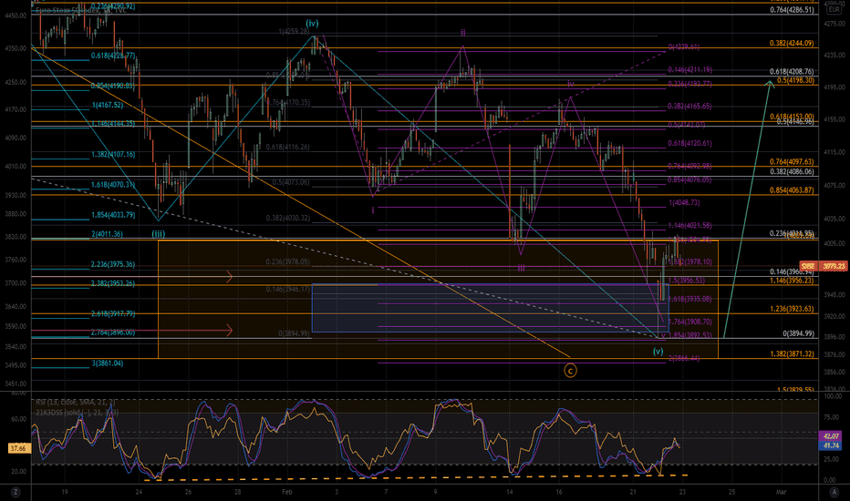This screenshot has width=850, height=501.
Task: Select the 1.382(4107.16) Fibonacci label
Action: pyautogui.click(x=113, y=154)
